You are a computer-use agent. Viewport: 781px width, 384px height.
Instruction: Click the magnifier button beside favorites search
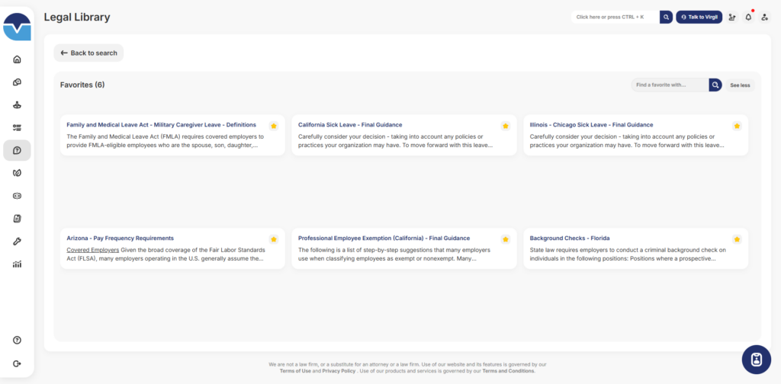[x=715, y=85]
